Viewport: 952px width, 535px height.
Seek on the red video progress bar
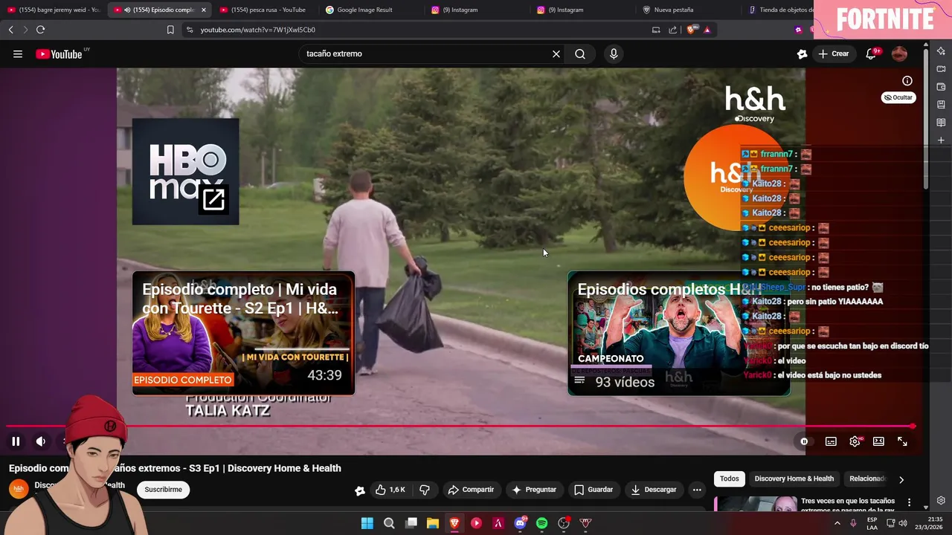click(461, 427)
